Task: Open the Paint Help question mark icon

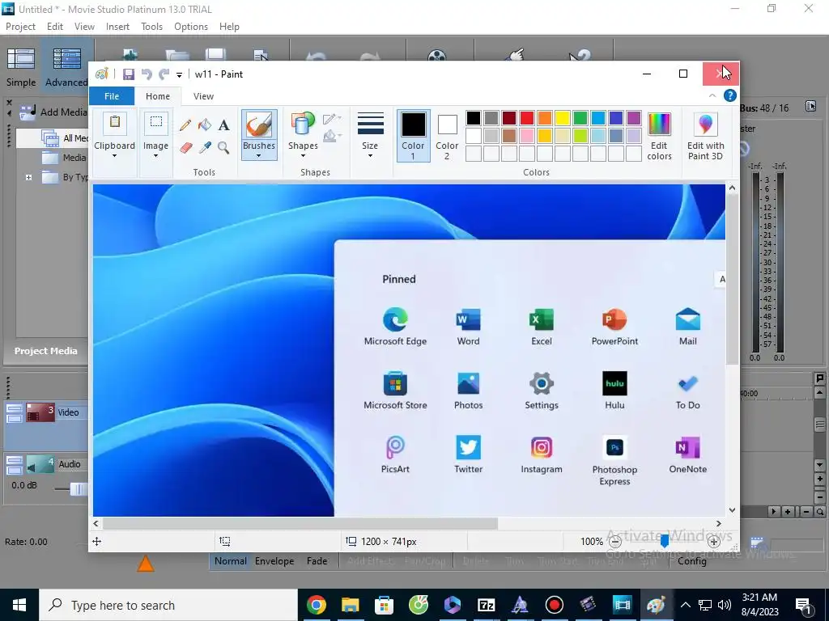Action: (730, 95)
